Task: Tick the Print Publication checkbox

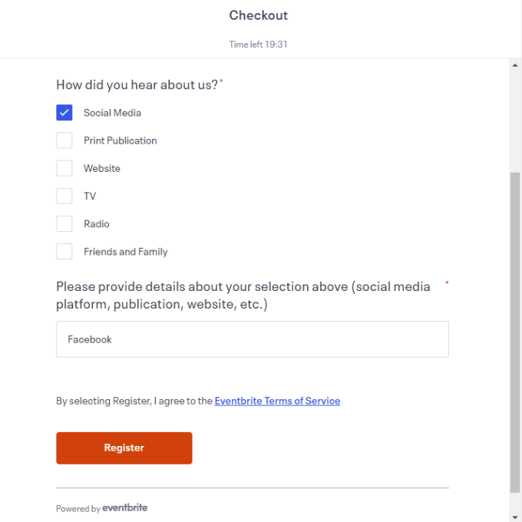Action: point(64,140)
